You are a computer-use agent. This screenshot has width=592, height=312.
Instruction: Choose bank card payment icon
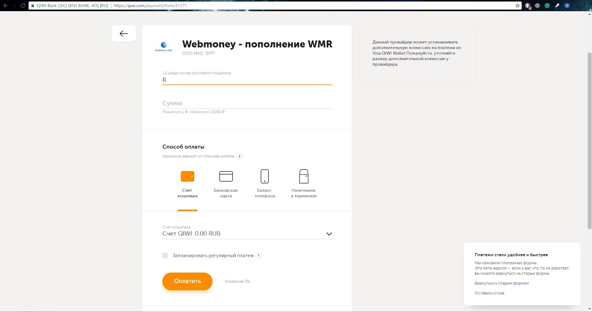tap(226, 176)
